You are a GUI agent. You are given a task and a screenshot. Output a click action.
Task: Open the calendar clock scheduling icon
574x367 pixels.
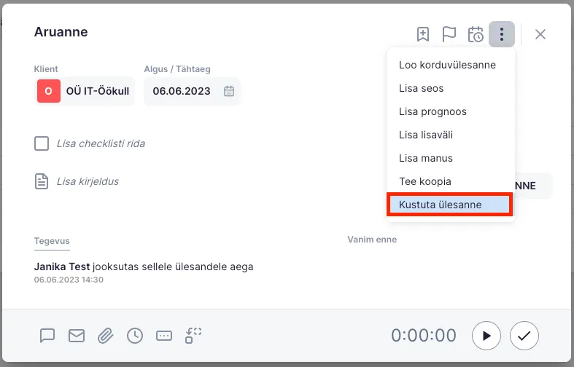[476, 34]
